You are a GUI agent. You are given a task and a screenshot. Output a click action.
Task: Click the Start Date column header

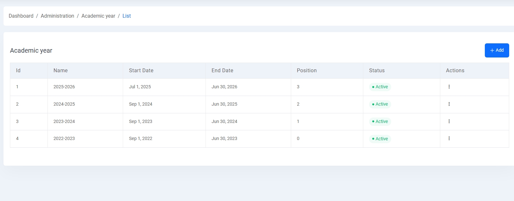(x=141, y=71)
